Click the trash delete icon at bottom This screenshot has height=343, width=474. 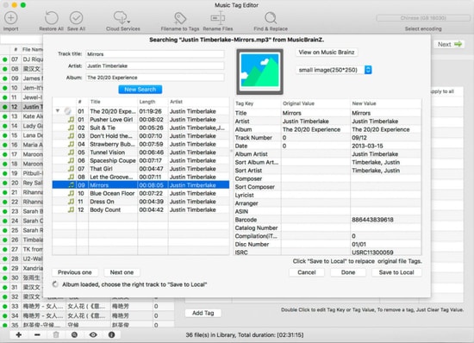(x=56, y=334)
